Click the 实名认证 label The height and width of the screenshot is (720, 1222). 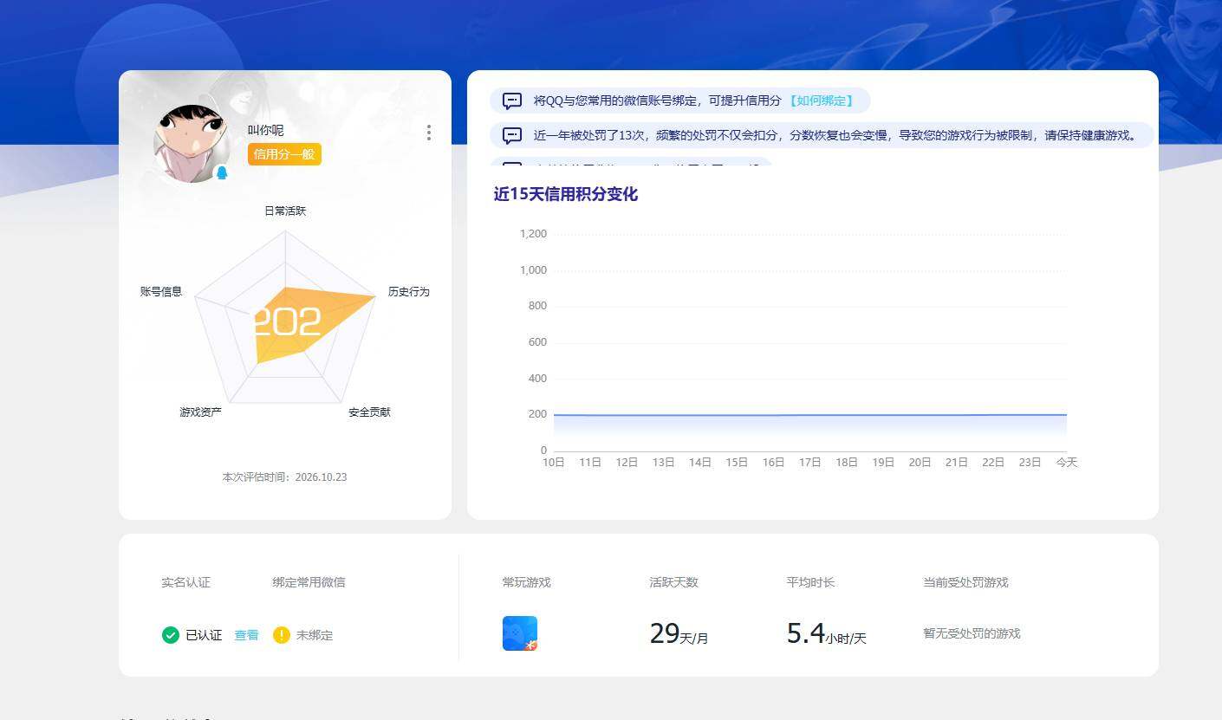(x=185, y=582)
